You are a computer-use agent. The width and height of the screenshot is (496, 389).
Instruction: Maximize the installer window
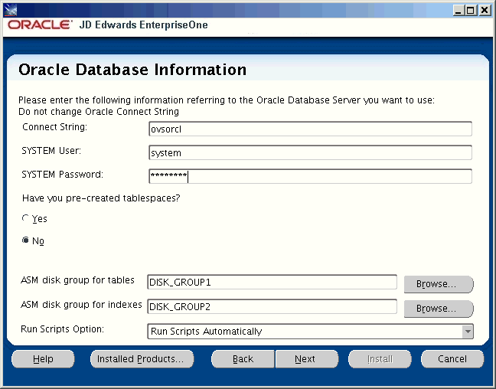coord(471,11)
